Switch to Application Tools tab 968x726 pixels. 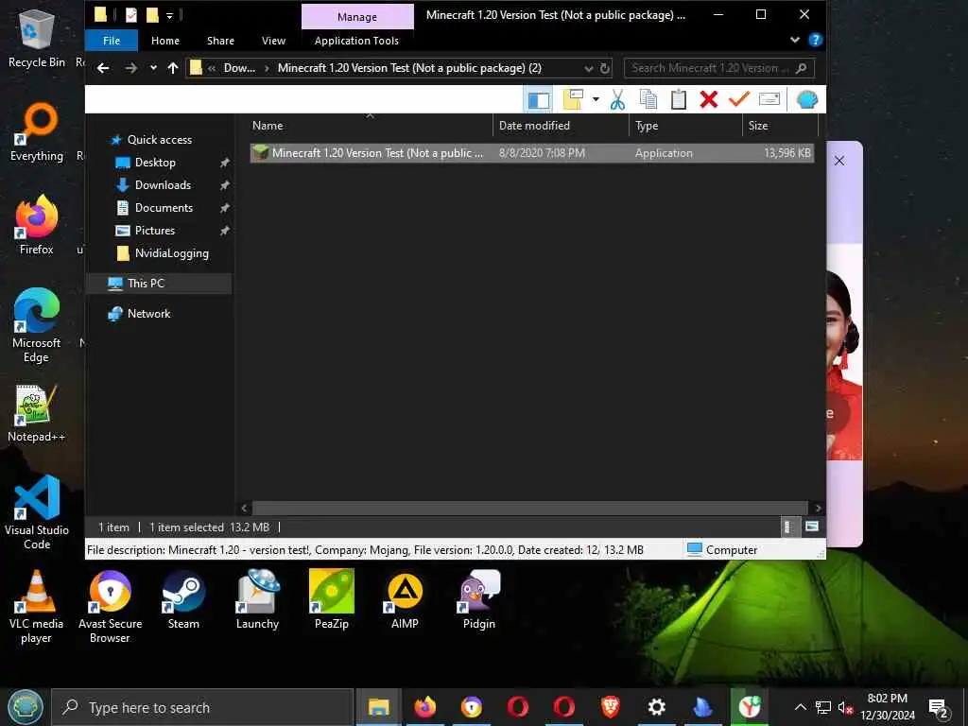click(x=356, y=41)
